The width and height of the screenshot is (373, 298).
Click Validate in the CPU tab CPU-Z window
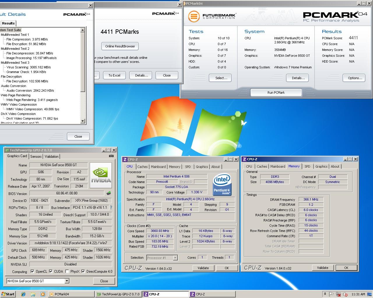(x=203, y=268)
